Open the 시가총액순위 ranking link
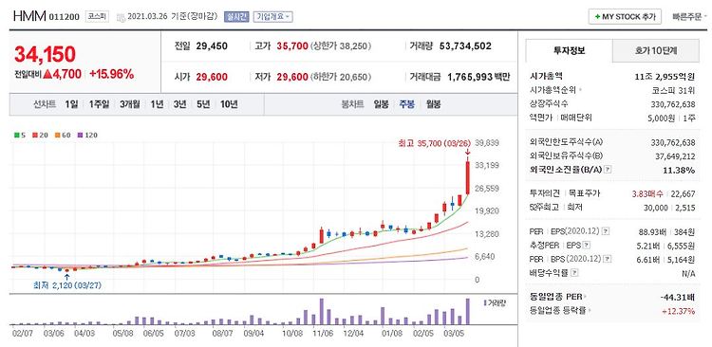712x347 pixels. tap(555, 90)
